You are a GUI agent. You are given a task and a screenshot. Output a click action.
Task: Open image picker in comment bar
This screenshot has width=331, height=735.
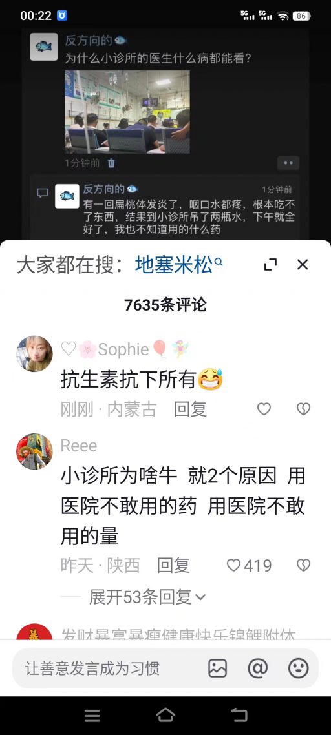tap(218, 668)
